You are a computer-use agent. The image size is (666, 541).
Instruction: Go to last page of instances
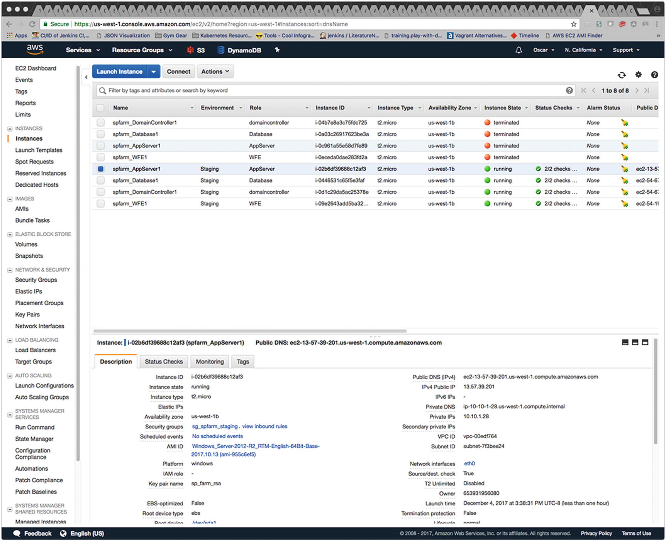point(646,90)
